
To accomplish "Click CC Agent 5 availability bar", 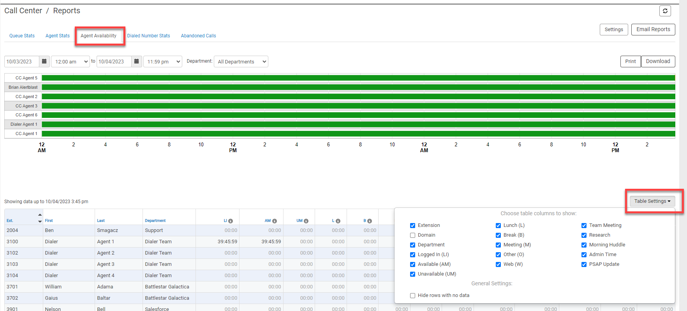I will point(358,78).
